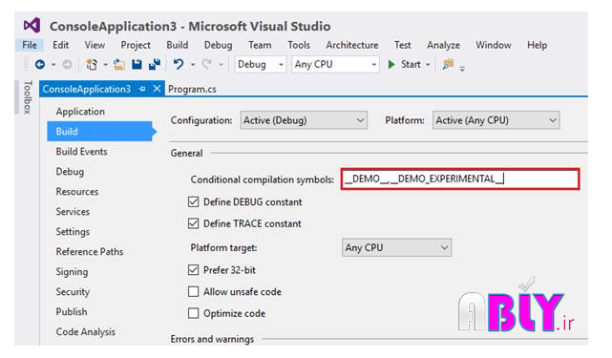The width and height of the screenshot is (612, 358).
Task: Close the ConsoleApplication3 properties tab
Action: 157,89
